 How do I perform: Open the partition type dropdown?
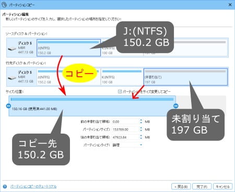127,145
